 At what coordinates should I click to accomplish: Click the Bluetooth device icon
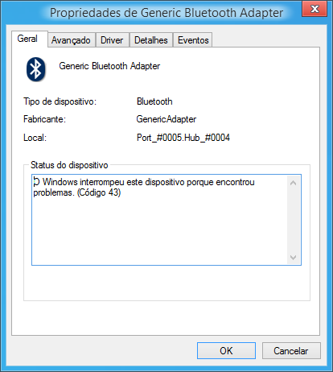(x=36, y=69)
